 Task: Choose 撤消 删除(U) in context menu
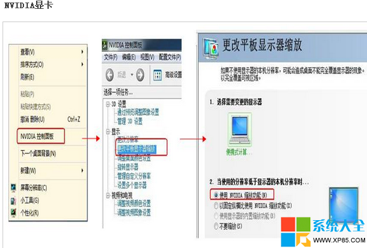(x=32, y=120)
